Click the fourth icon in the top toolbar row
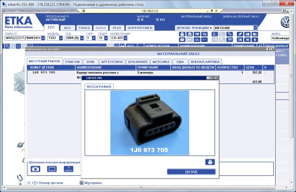 [x=204, y=34]
